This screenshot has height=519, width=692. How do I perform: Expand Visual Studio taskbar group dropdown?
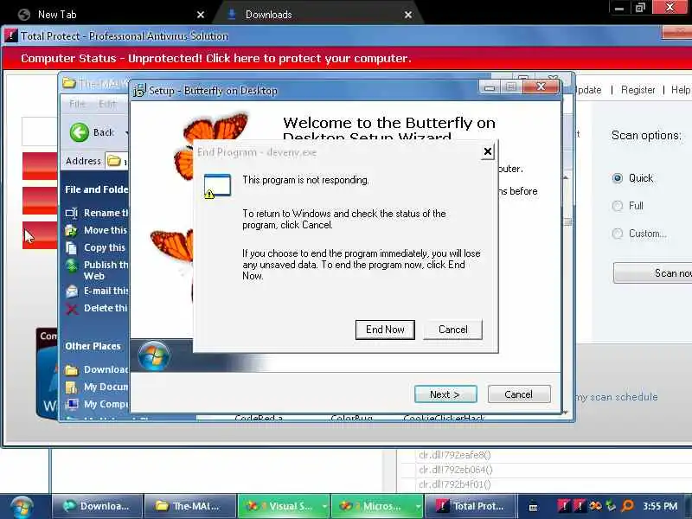pyautogui.click(x=324, y=506)
